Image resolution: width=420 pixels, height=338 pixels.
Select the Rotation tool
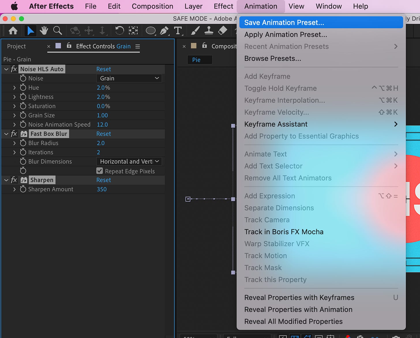[119, 31]
